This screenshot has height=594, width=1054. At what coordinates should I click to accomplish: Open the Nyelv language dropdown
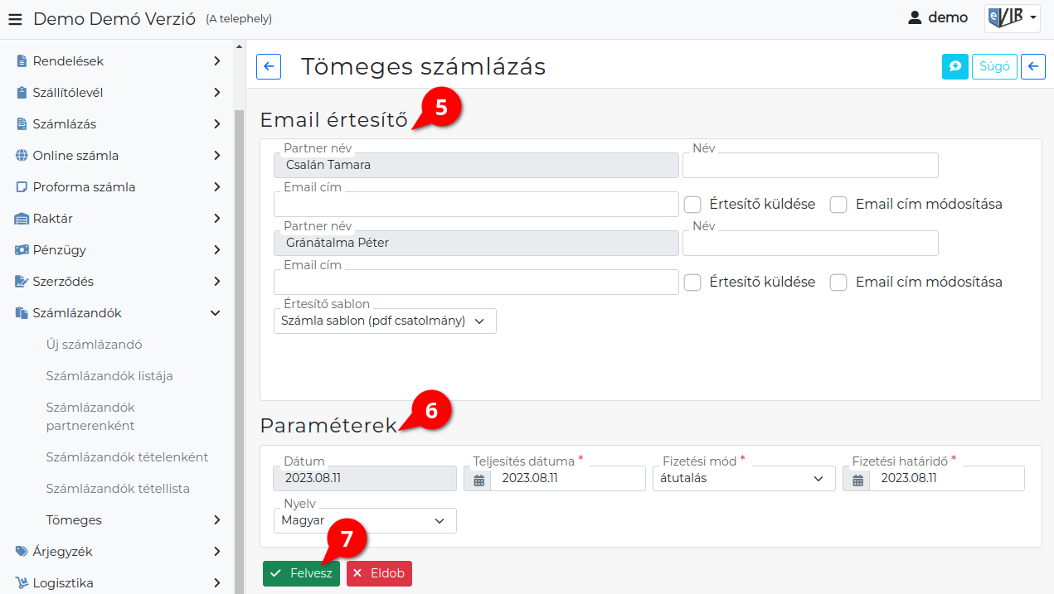(365, 521)
